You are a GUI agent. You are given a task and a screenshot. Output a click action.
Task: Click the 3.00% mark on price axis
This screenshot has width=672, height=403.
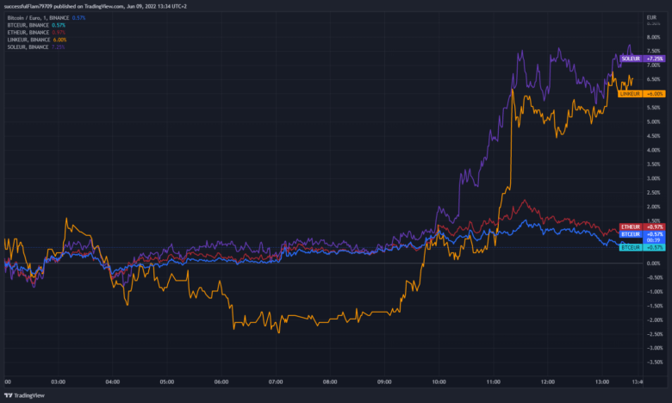tap(653, 178)
